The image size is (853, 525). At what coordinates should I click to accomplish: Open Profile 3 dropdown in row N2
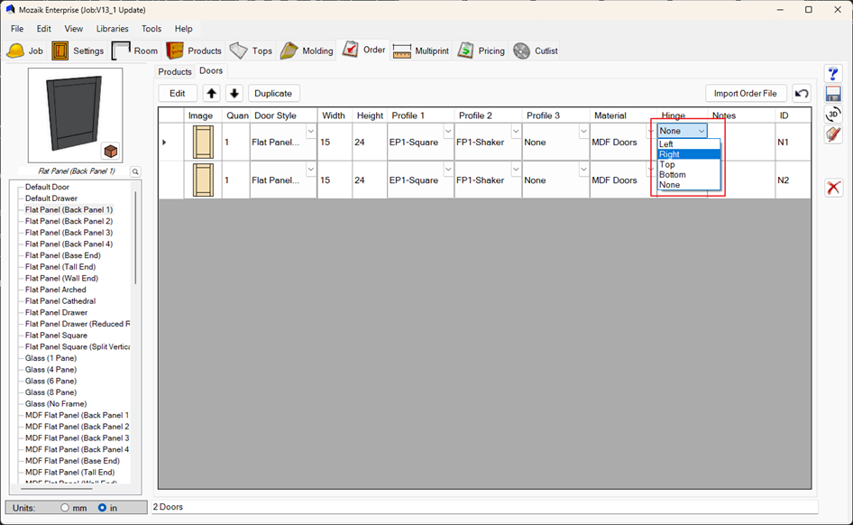tap(583, 170)
